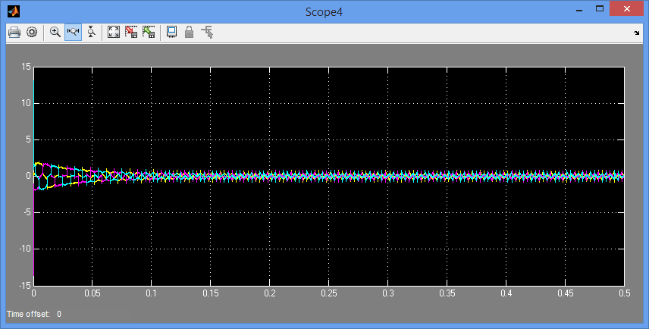Click the y-axis label 10
Image resolution: width=649 pixels, height=329 pixels.
click(26, 103)
